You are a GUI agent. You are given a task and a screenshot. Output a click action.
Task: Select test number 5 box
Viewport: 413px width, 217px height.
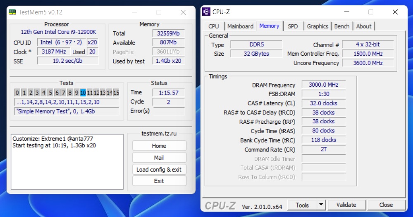[50, 92]
